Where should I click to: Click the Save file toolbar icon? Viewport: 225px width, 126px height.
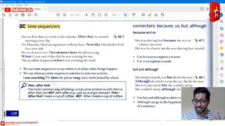4,15
